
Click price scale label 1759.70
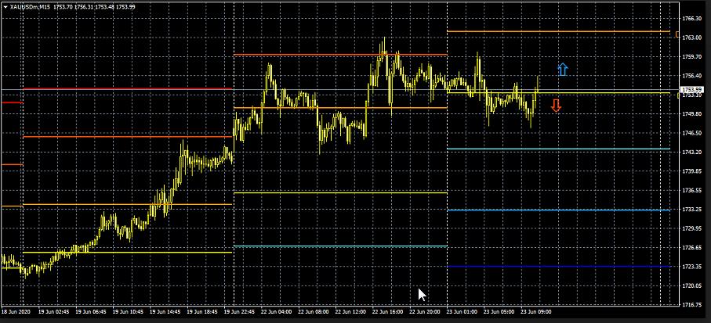[692, 57]
